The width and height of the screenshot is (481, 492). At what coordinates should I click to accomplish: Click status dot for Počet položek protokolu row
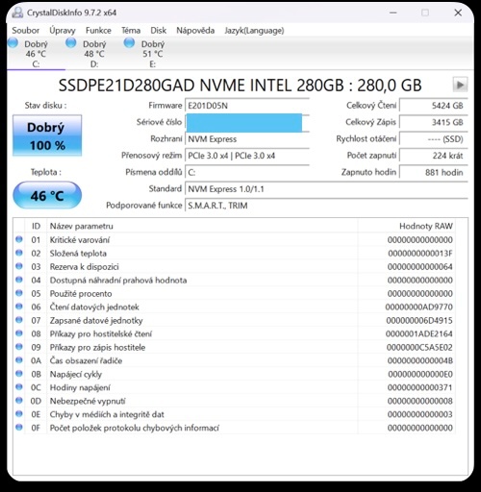point(19,428)
